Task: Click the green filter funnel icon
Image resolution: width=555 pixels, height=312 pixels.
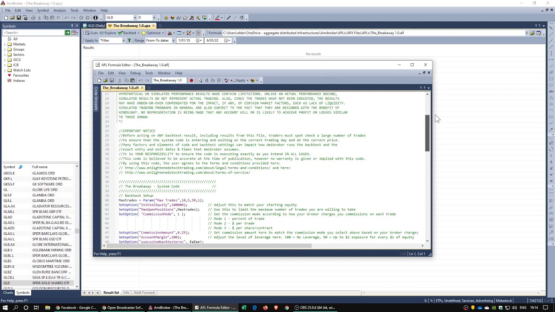Action: click(129, 40)
